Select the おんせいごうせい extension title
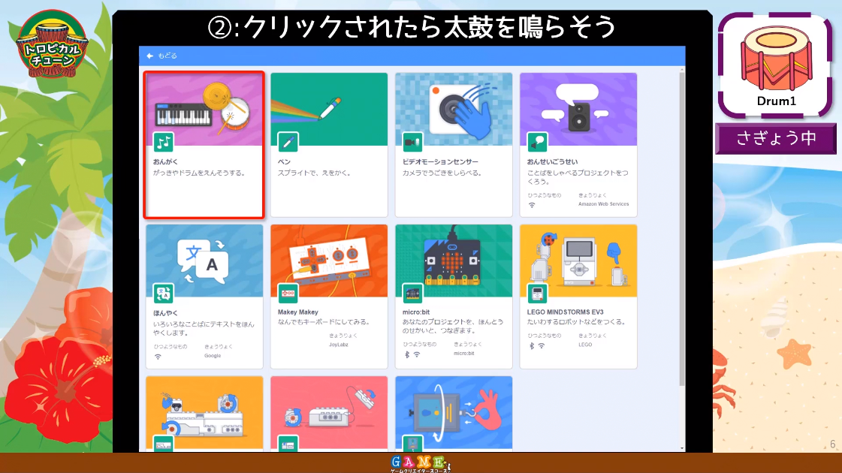This screenshot has height=473, width=842. (552, 161)
